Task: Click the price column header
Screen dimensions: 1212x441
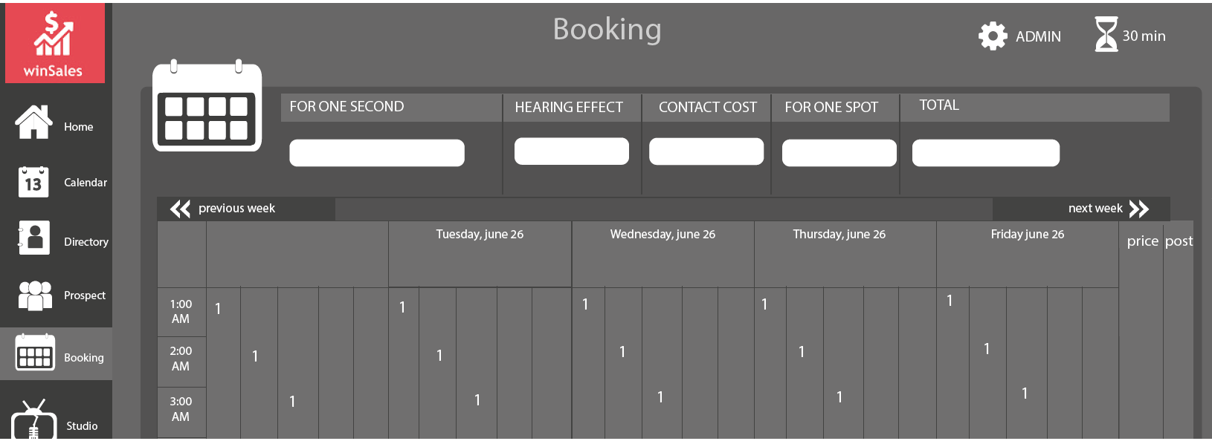Action: [1142, 241]
